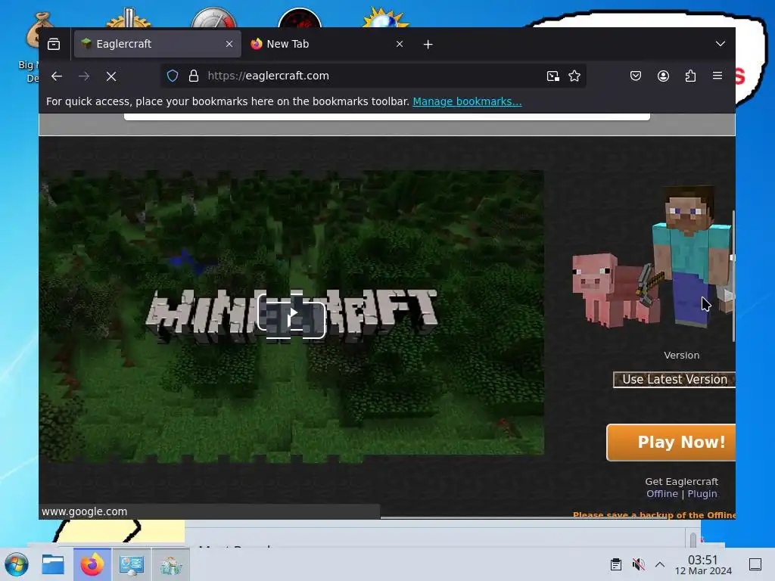The image size is (775, 581).
Task: Open file manager from taskbar
Action: pos(53,564)
